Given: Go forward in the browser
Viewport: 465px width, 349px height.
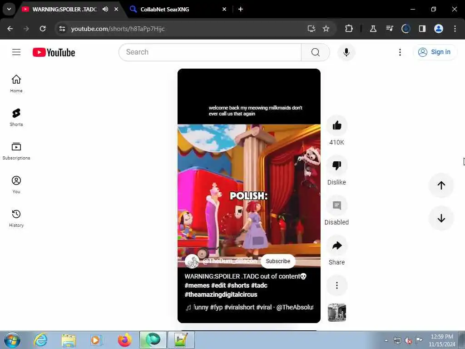Looking at the screenshot, I should click(26, 29).
